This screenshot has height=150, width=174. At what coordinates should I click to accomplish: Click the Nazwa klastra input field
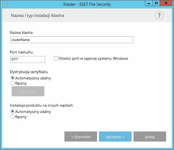click(x=72, y=40)
